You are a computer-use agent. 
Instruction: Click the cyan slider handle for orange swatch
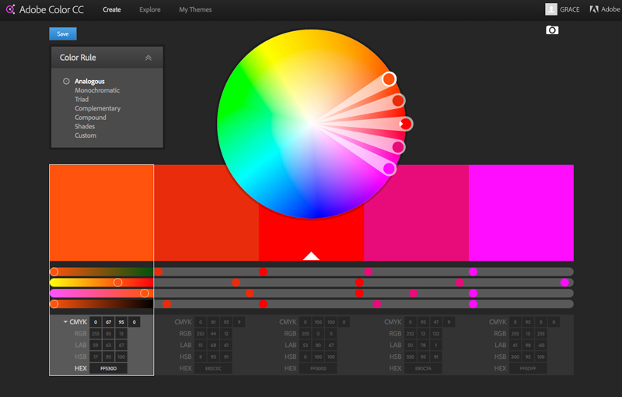[x=54, y=272]
